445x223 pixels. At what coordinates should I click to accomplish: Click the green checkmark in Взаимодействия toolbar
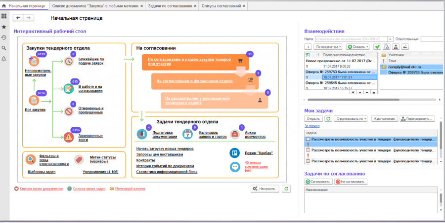point(377,46)
